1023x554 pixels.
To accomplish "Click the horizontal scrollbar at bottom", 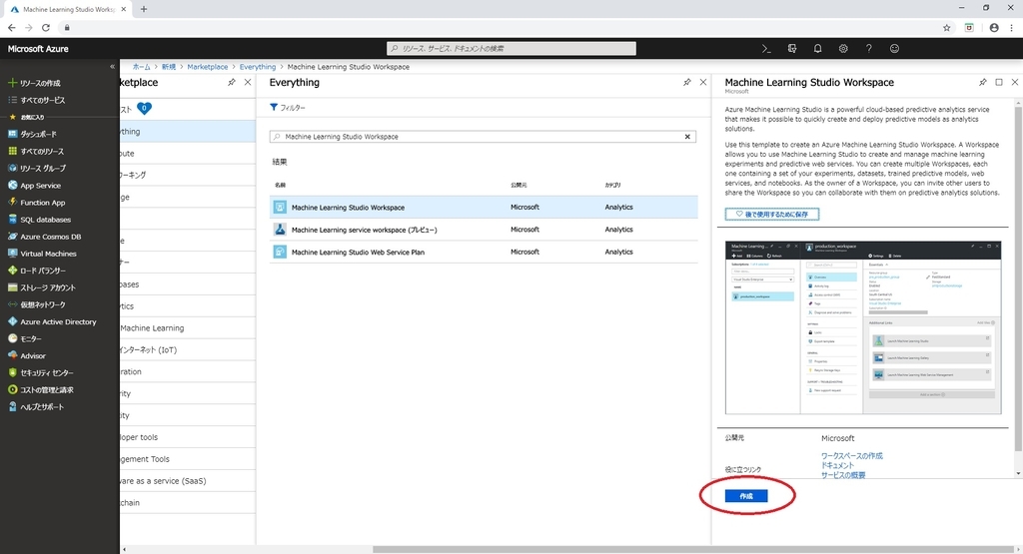I will [x=691, y=549].
